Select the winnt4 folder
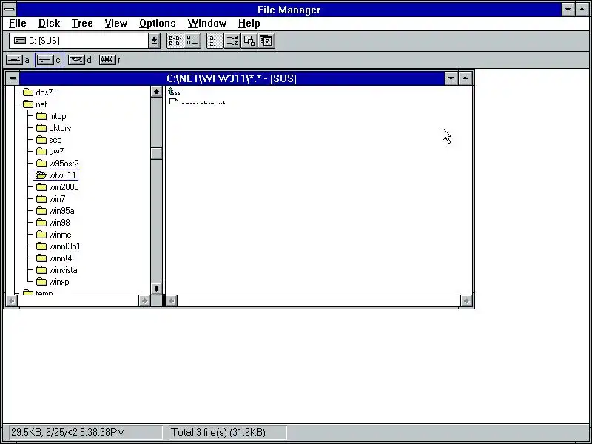 click(x=54, y=258)
